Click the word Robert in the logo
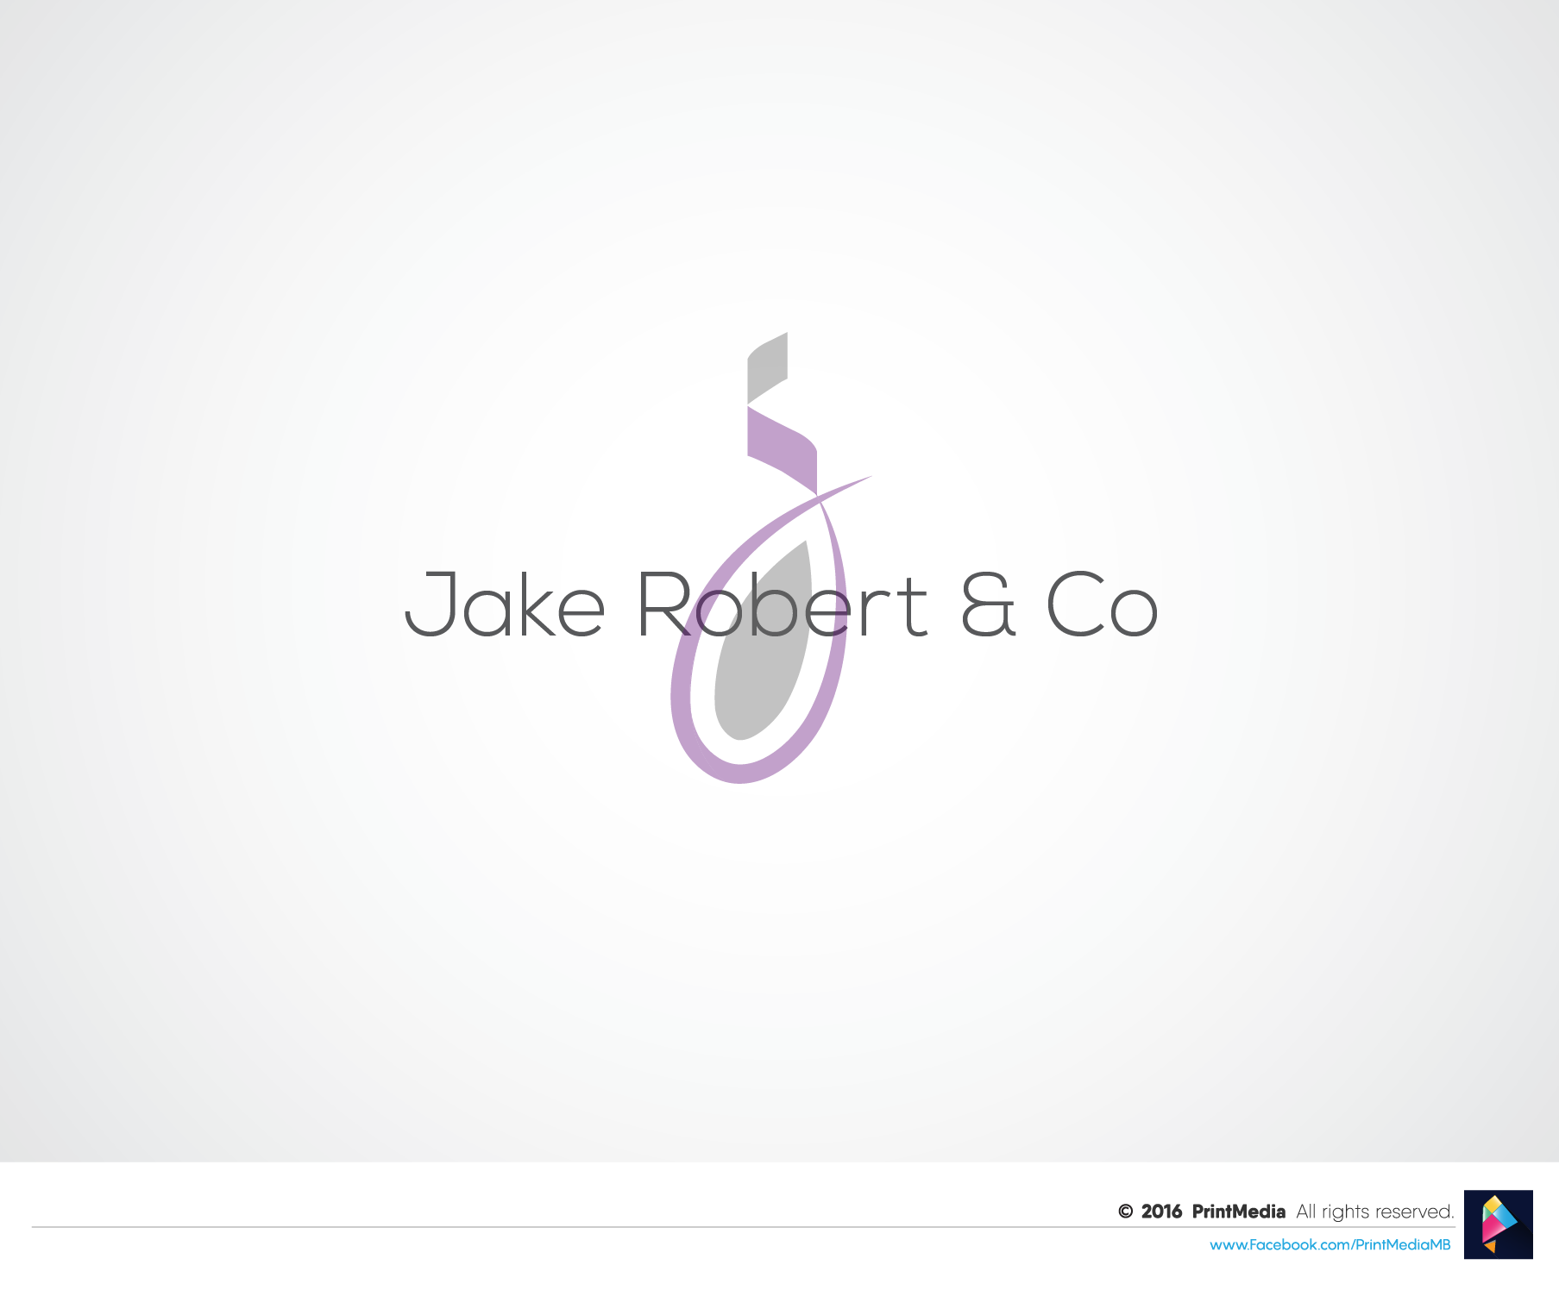The height and width of the screenshot is (1290, 1559). point(783,605)
